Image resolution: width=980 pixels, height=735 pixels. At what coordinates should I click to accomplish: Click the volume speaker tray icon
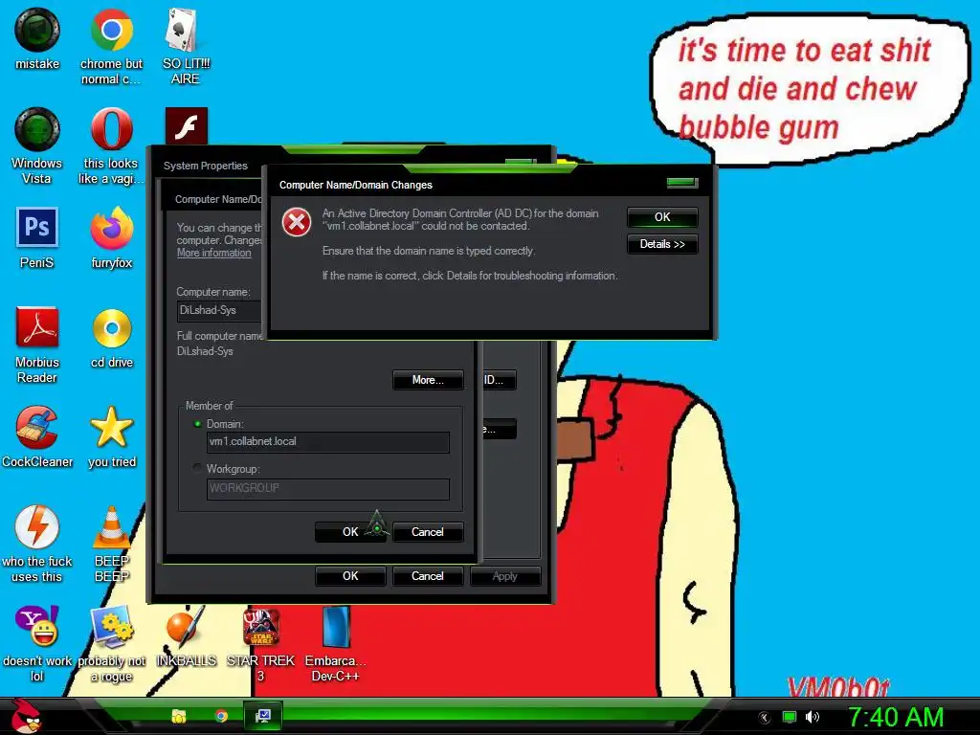[x=812, y=717]
